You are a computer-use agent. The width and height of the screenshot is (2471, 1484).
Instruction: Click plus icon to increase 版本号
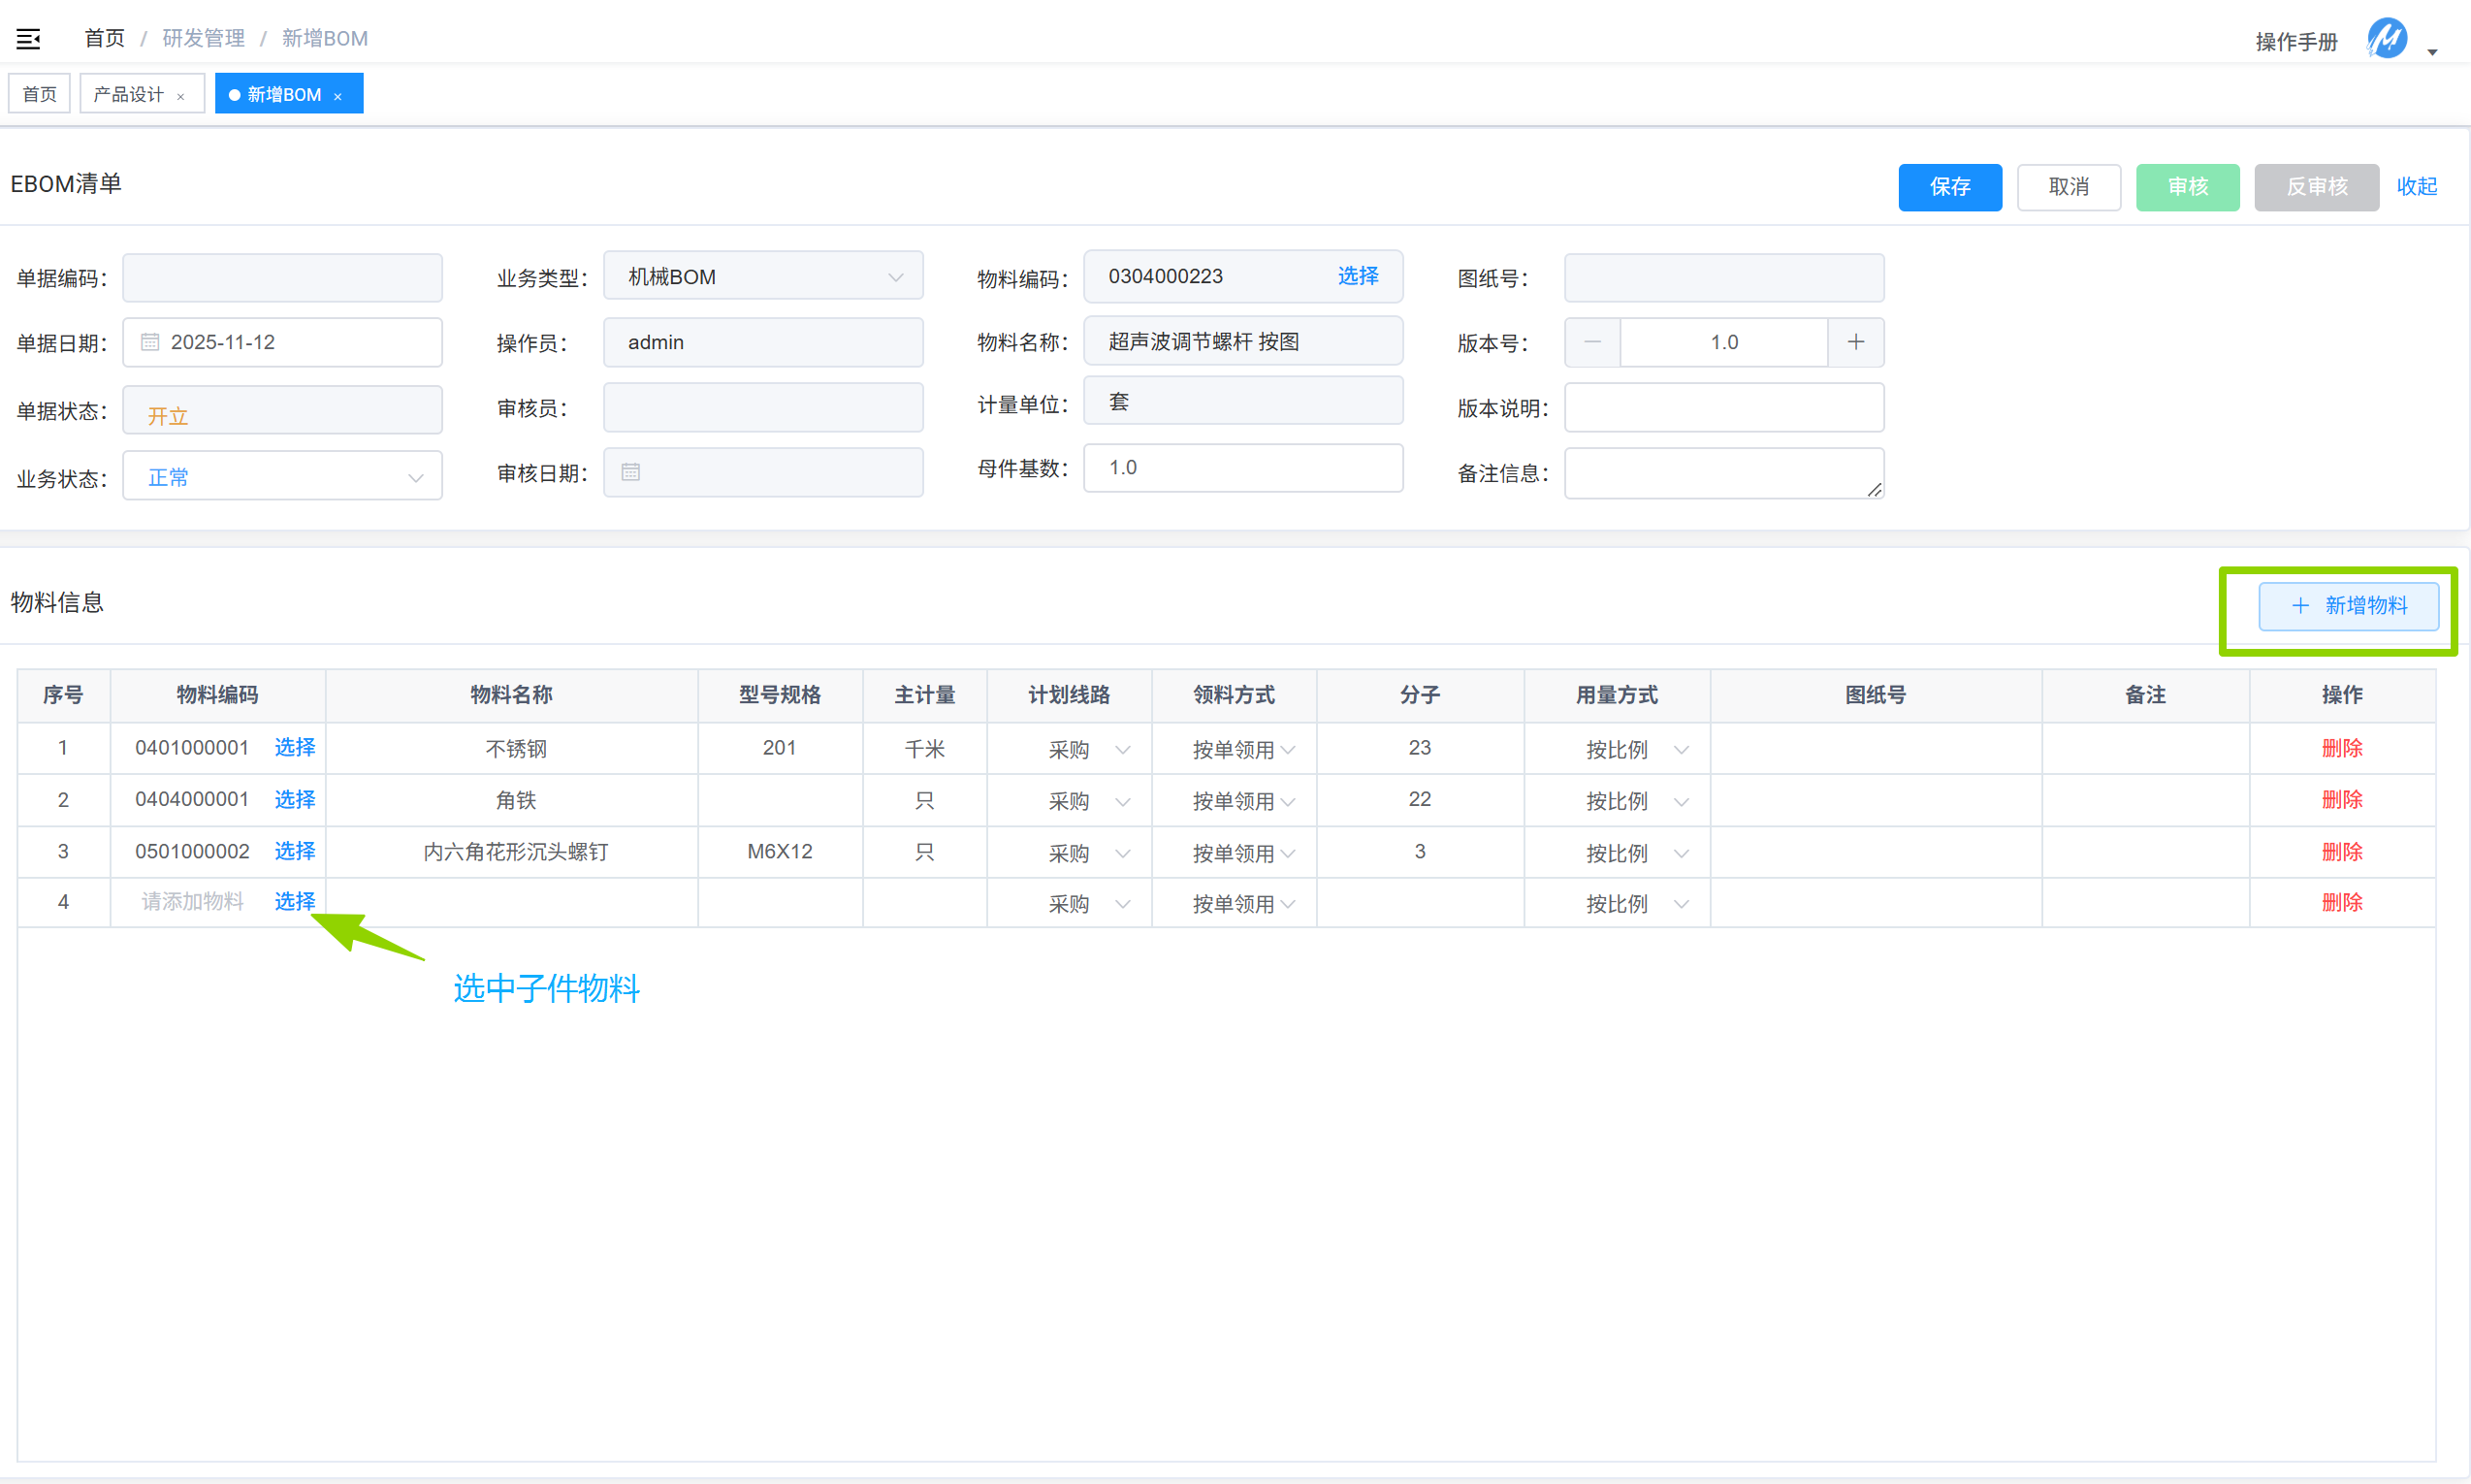pyautogui.click(x=1855, y=342)
